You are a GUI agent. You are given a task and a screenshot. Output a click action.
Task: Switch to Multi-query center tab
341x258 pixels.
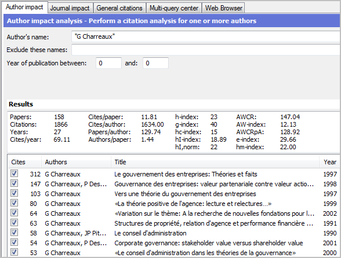click(x=174, y=8)
